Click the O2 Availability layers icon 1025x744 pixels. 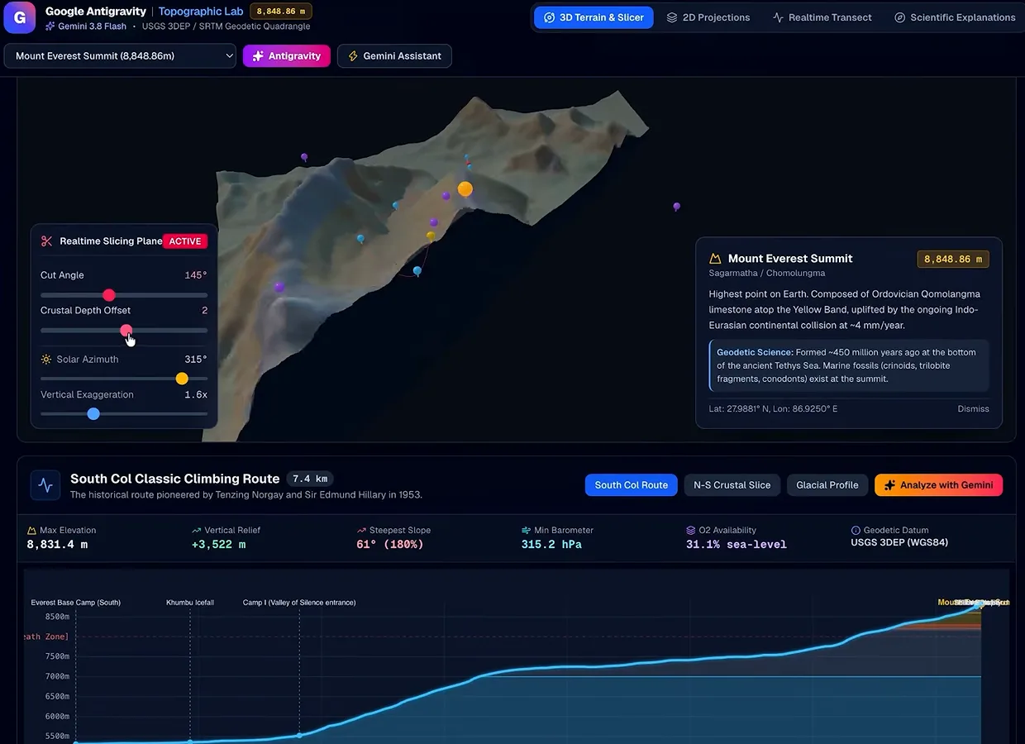[691, 531]
